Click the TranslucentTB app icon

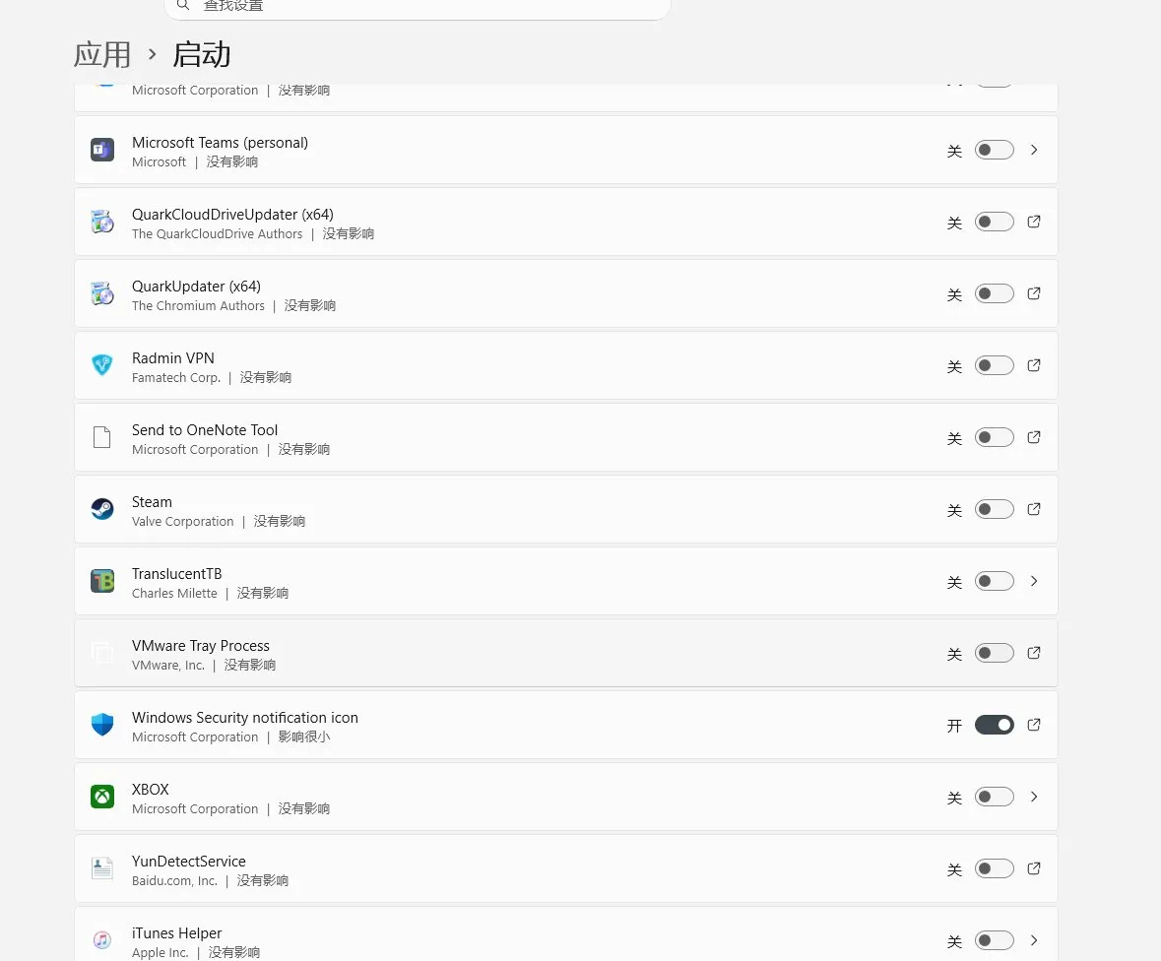[102, 581]
